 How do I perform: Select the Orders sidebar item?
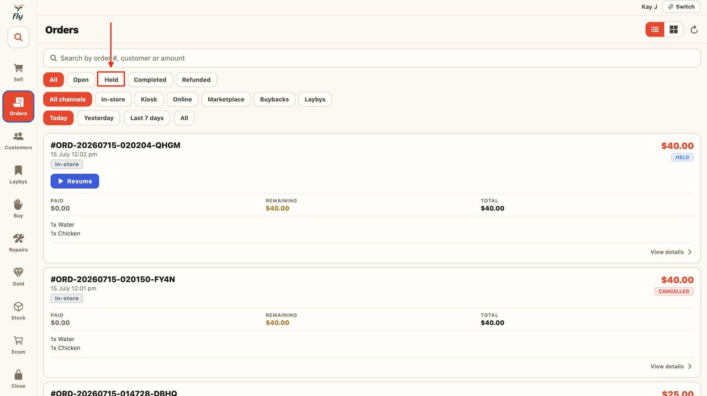point(18,106)
